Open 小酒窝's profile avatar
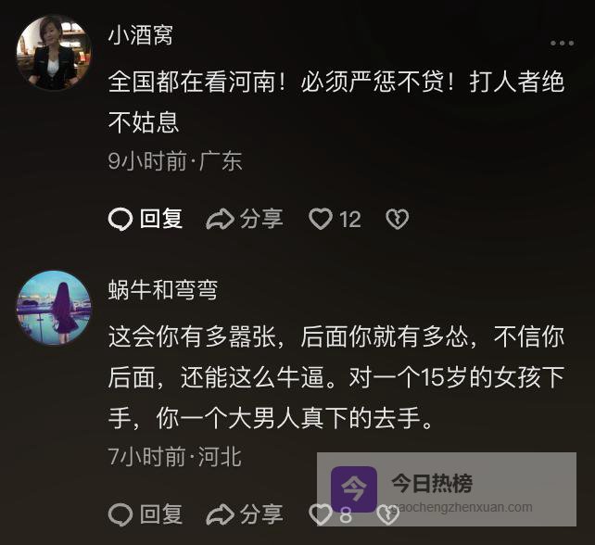The height and width of the screenshot is (545, 595). coord(54,53)
